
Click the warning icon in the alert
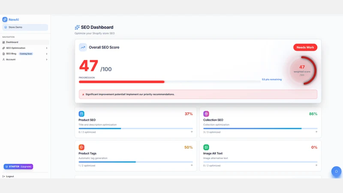click(83, 94)
